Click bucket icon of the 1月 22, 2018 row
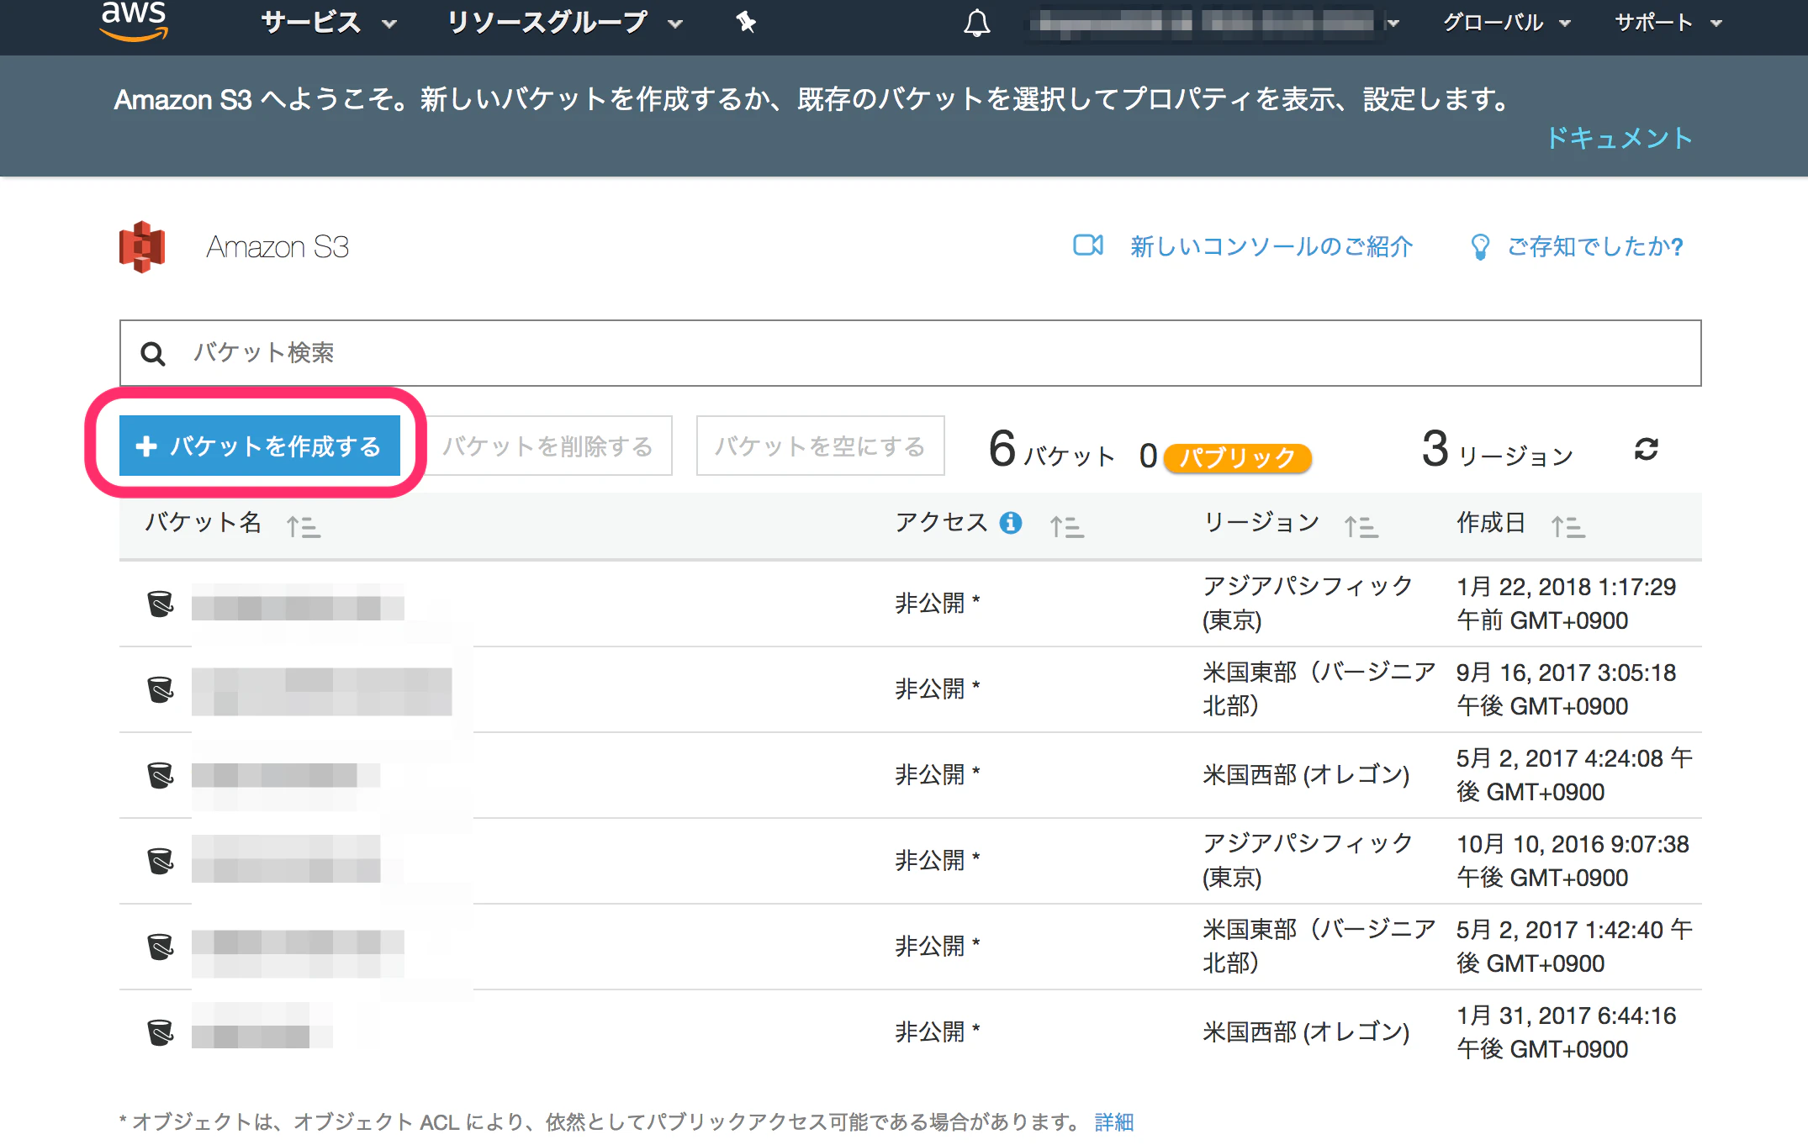This screenshot has width=1808, height=1145. coord(160,604)
